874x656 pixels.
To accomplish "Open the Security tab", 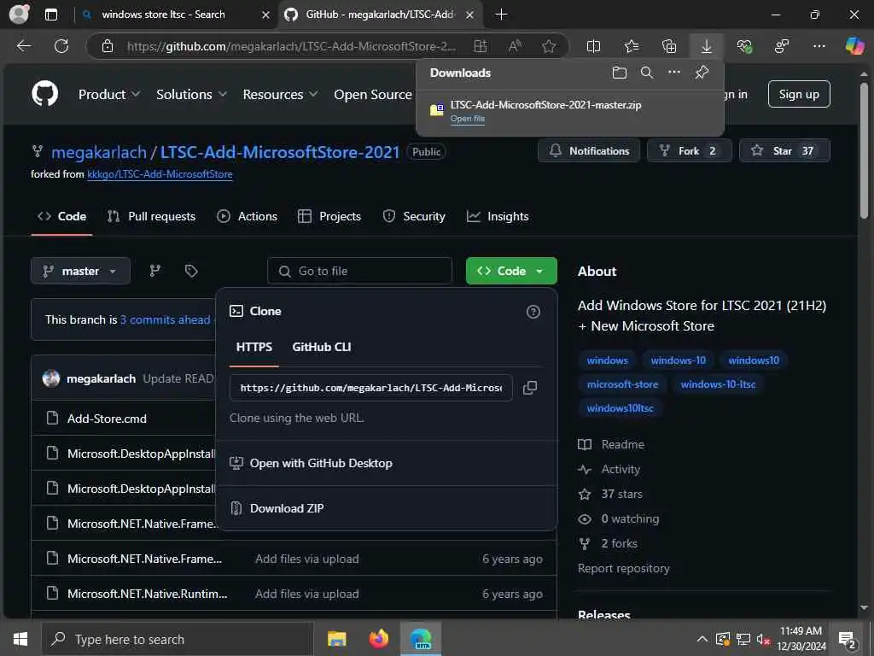I will [414, 216].
